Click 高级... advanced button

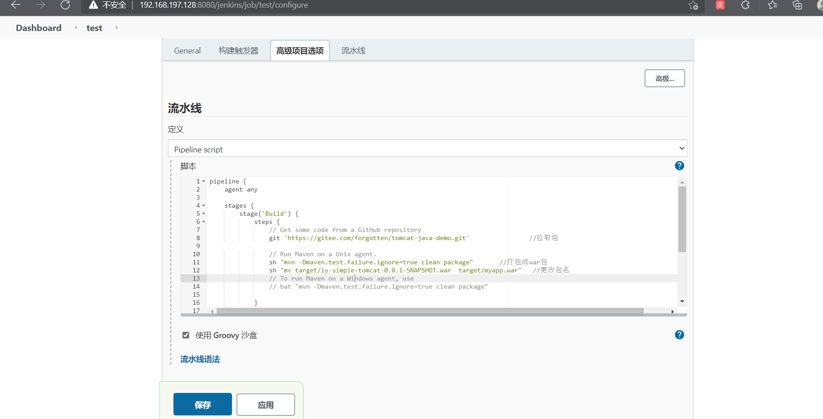[x=664, y=78]
